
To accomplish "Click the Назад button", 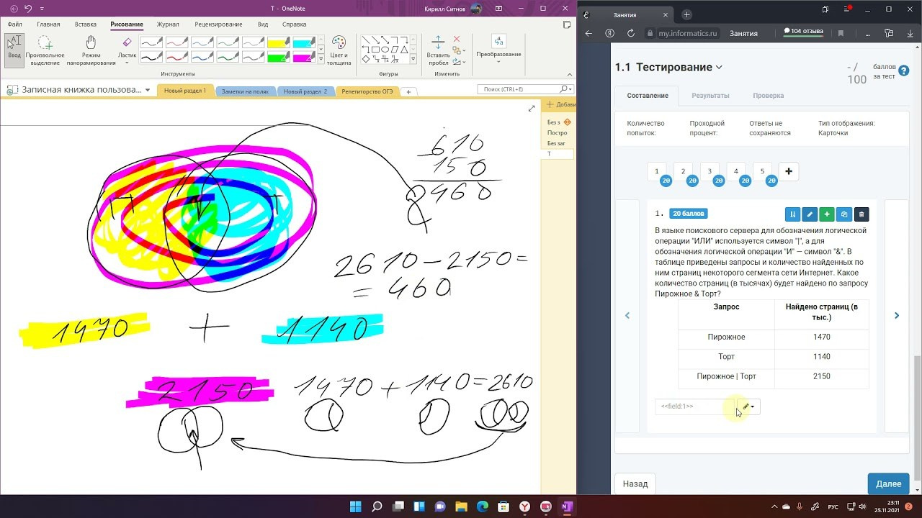I will click(635, 484).
